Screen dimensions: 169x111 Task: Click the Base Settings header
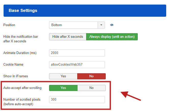click(x=85, y=11)
